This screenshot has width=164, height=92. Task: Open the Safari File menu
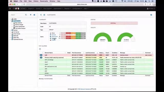(21, 1)
